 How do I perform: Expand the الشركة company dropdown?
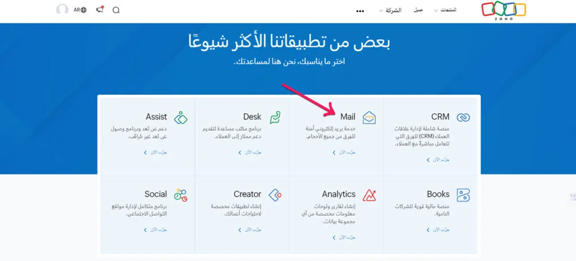pyautogui.click(x=393, y=10)
